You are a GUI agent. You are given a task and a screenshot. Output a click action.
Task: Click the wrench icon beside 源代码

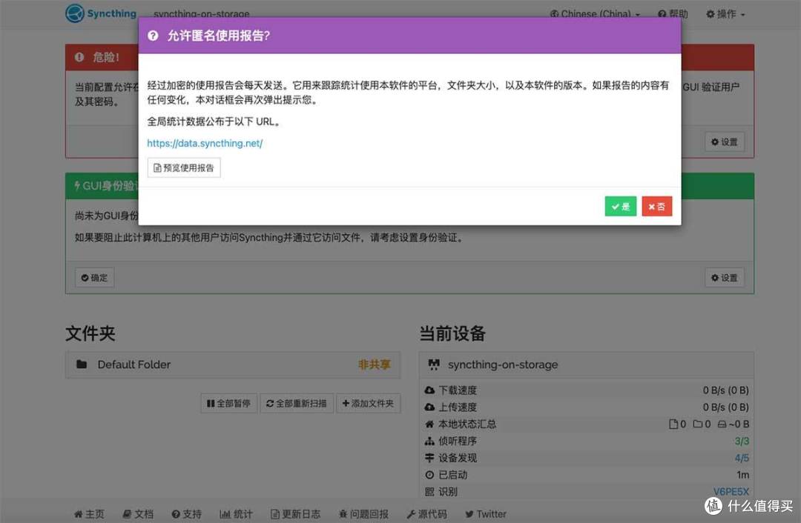tap(412, 513)
